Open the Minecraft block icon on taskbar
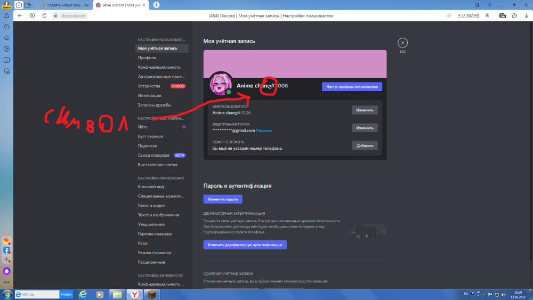The image size is (533, 300). click(152, 295)
